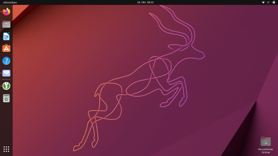Image resolution: width=278 pixels, height=156 pixels.
Task: Launch Firefox from the dock
Action: pyautogui.click(x=6, y=12)
